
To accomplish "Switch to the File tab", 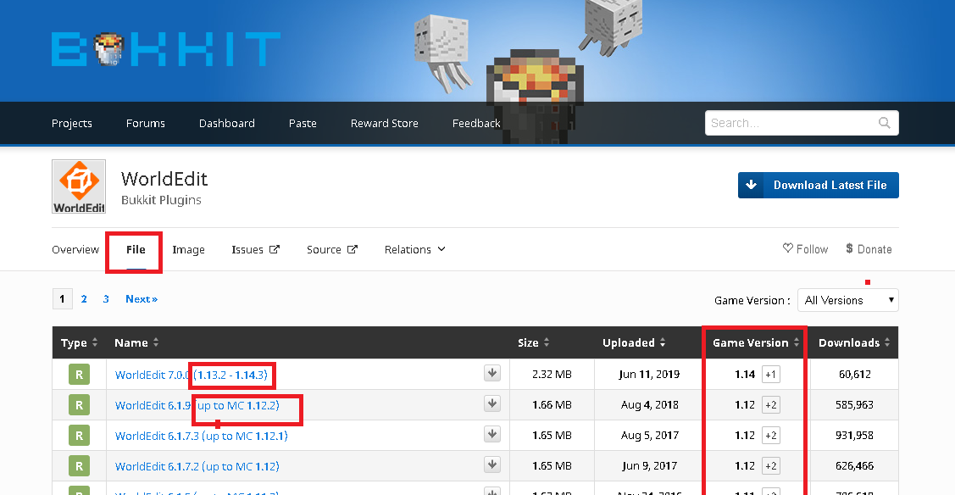I will pyautogui.click(x=136, y=250).
